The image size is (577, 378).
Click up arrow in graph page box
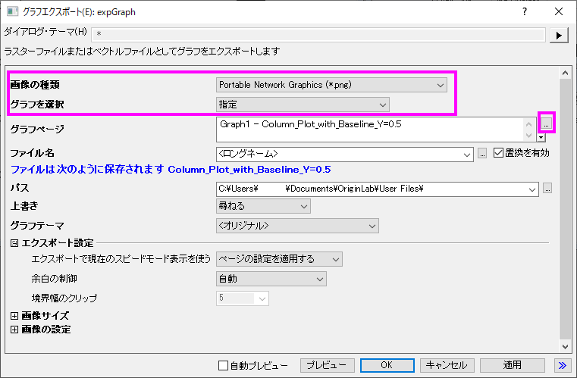tap(528, 124)
